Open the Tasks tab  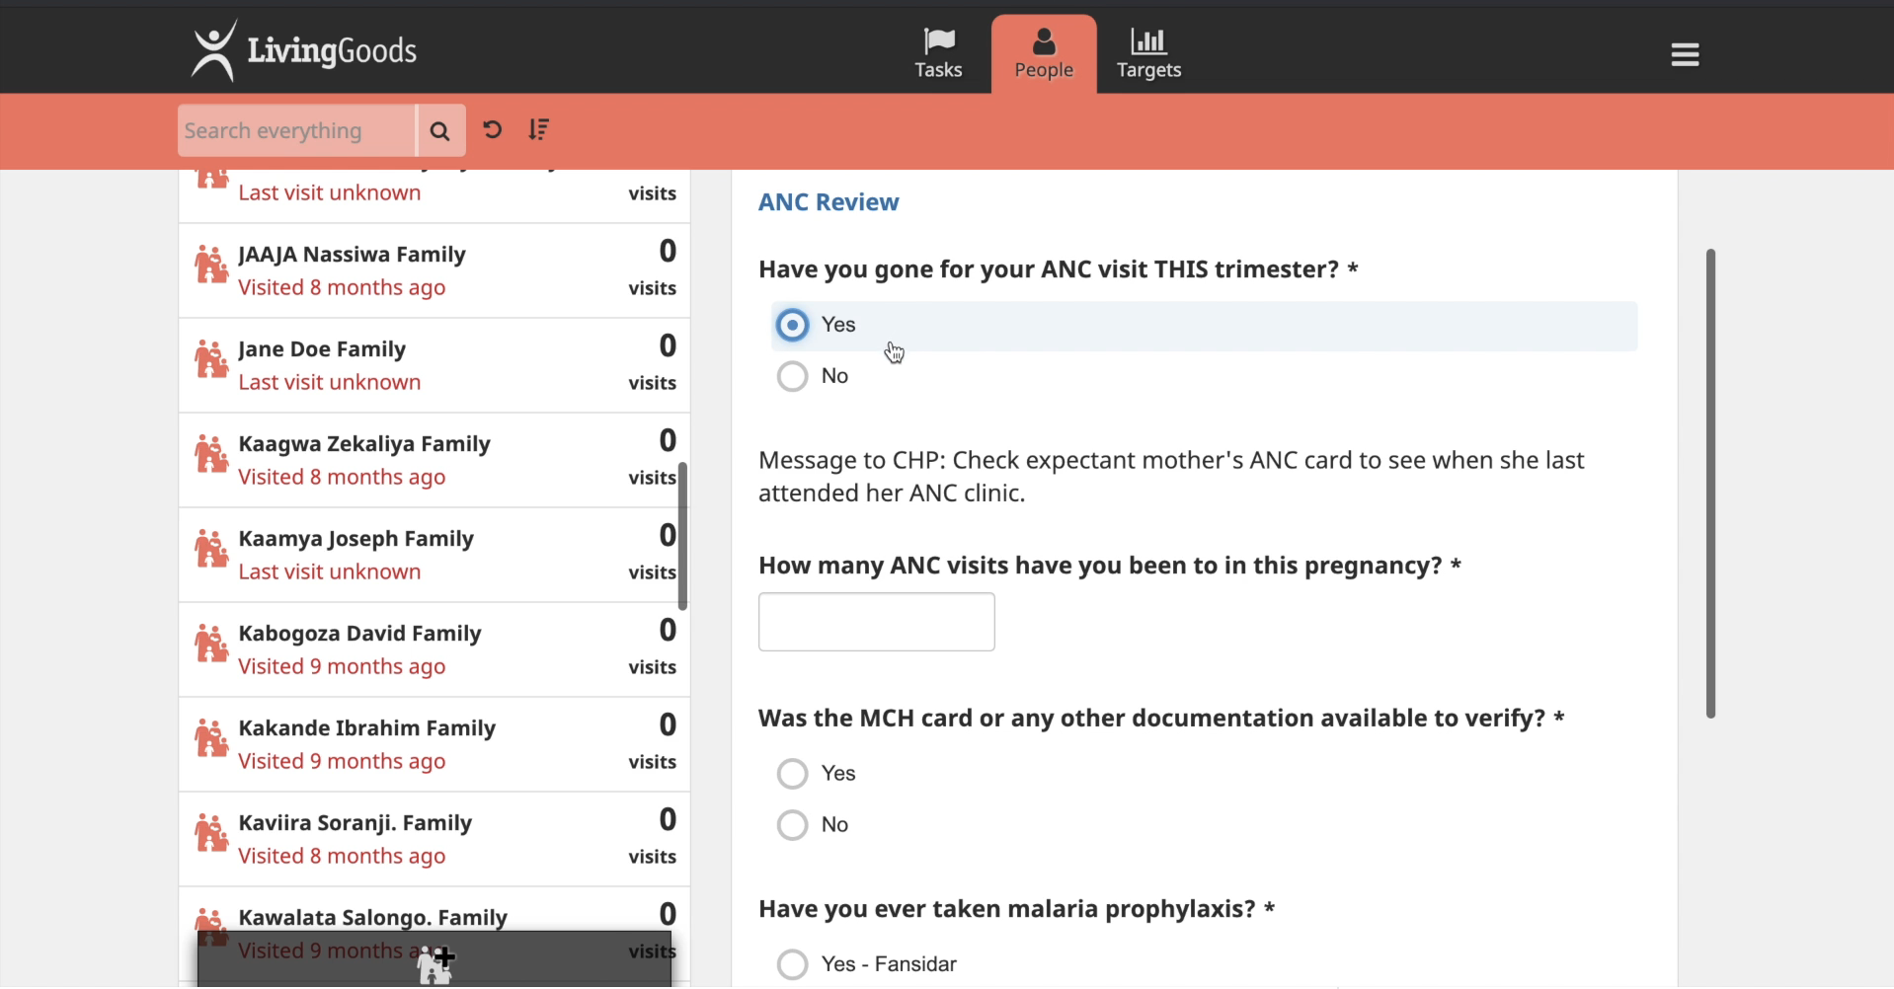937,54
